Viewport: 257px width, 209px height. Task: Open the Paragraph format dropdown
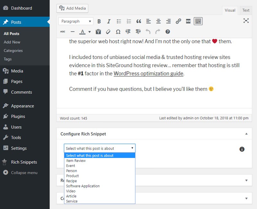click(x=75, y=21)
